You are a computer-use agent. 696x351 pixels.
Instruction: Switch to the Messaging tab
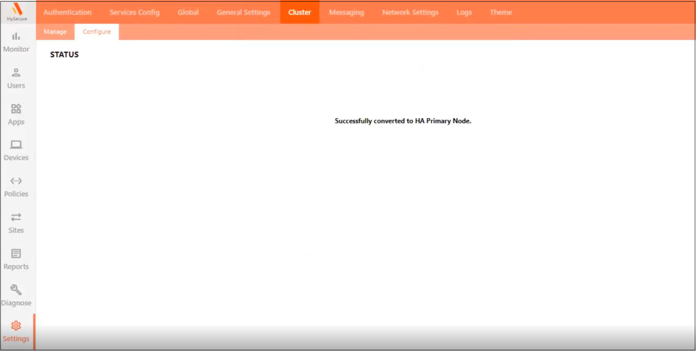pyautogui.click(x=346, y=12)
